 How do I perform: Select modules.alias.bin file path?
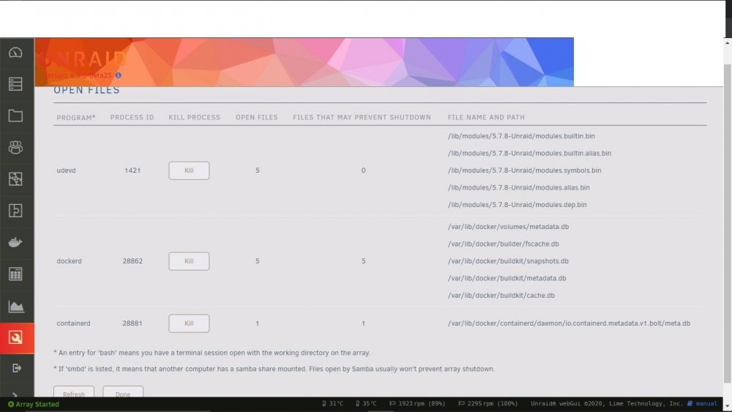(x=519, y=187)
